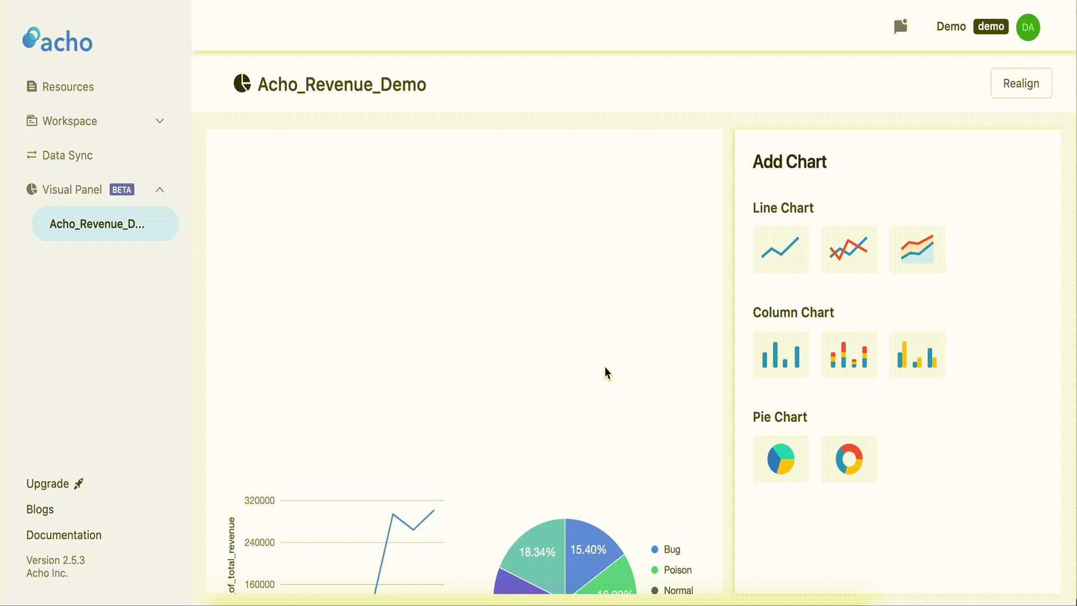Click the dashboard title pie icon
The width and height of the screenshot is (1077, 606).
(x=242, y=84)
